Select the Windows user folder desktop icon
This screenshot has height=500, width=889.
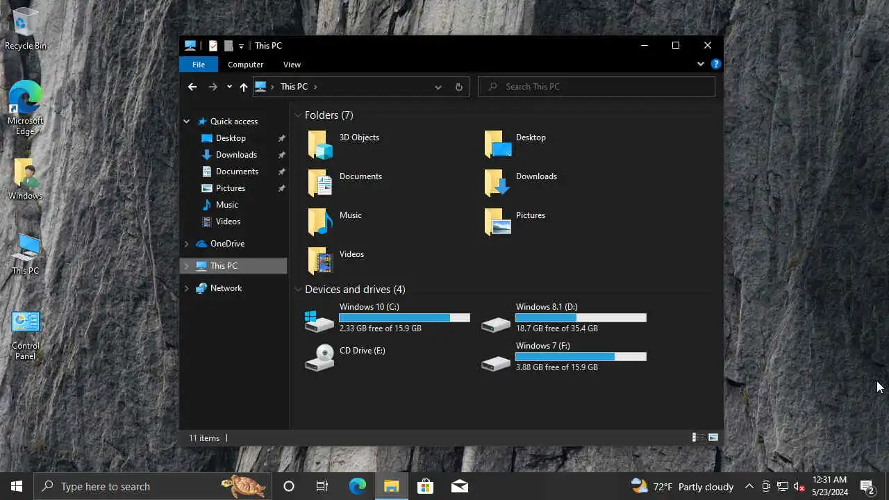26,179
